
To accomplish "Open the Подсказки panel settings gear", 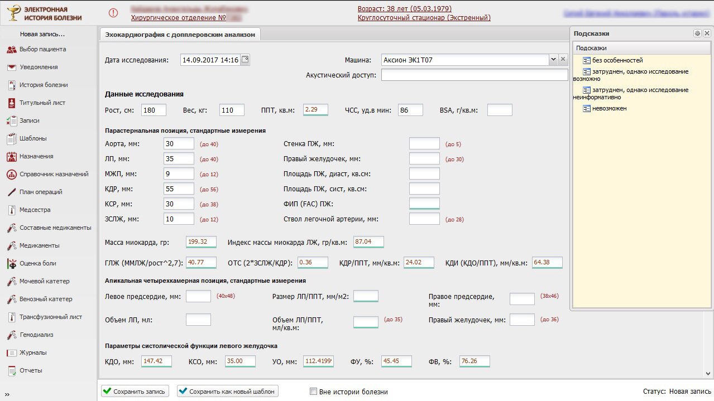I will click(x=697, y=33).
